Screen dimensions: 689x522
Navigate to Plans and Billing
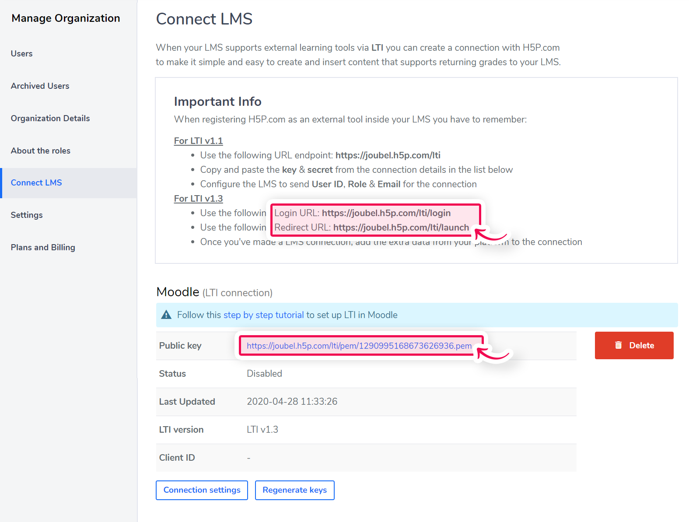43,247
